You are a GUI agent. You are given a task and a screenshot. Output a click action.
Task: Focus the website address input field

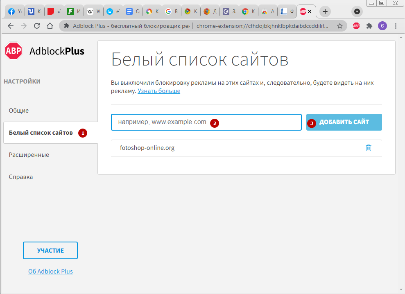point(206,122)
